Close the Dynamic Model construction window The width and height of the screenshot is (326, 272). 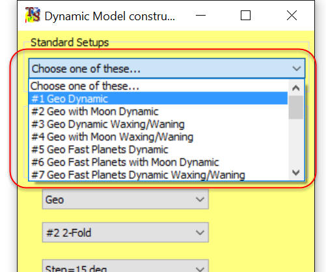(x=292, y=16)
